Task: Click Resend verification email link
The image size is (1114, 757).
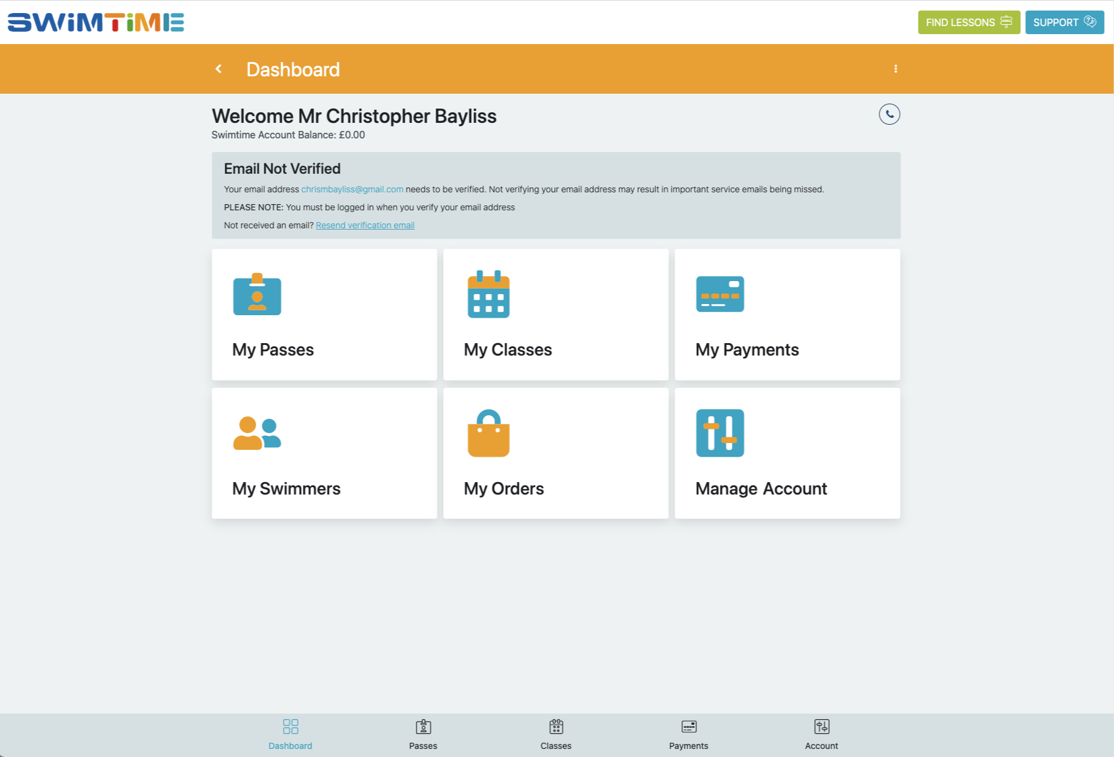Action: click(x=365, y=225)
